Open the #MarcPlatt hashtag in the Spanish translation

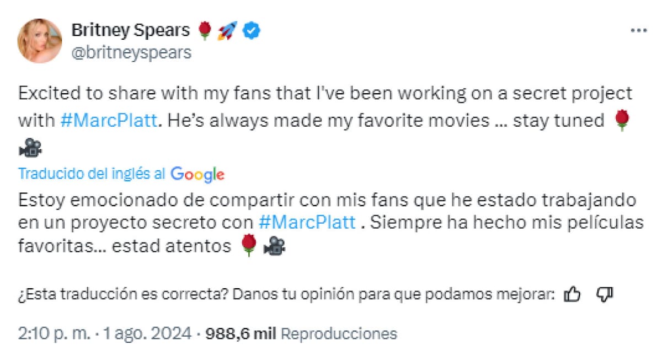coord(307,223)
